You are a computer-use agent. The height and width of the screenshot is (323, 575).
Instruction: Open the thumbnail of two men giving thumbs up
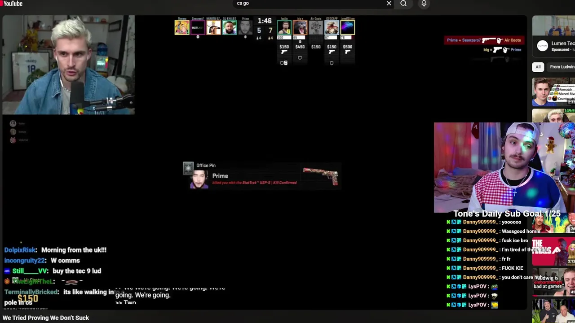(553, 311)
